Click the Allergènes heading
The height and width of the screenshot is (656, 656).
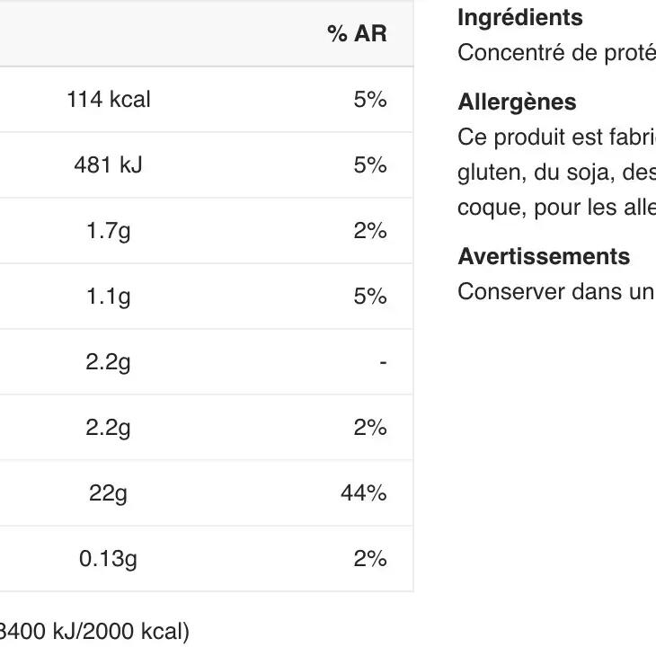point(517,102)
